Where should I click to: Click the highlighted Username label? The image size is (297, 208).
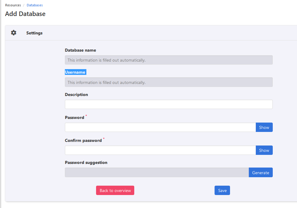tap(75, 72)
